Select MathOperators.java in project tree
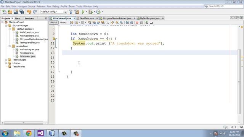Viewport: 244px width, 137px height. pos(29,32)
